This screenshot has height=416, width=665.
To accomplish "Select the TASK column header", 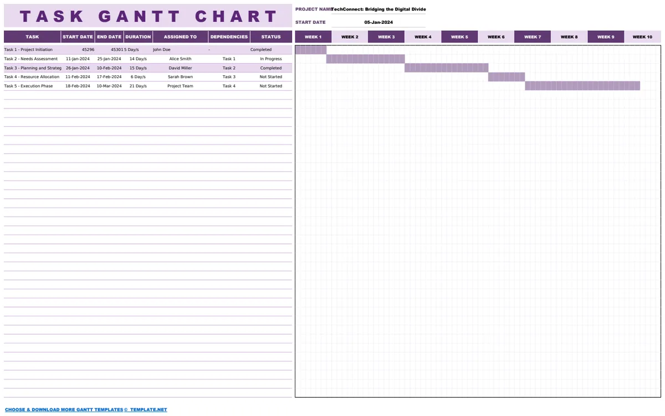I will (32, 37).
